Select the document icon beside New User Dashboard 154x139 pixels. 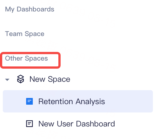pyautogui.click(x=29, y=124)
